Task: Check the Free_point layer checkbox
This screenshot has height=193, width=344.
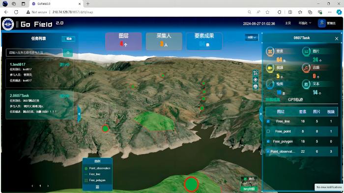Action: click(x=268, y=132)
